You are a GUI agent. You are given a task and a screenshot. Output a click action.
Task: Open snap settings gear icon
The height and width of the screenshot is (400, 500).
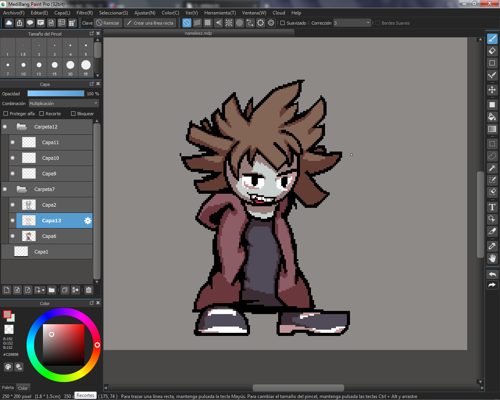[271, 23]
